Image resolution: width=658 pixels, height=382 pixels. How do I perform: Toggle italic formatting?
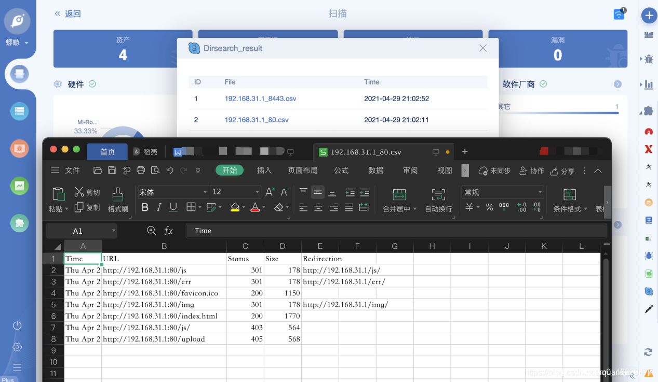pyautogui.click(x=159, y=207)
